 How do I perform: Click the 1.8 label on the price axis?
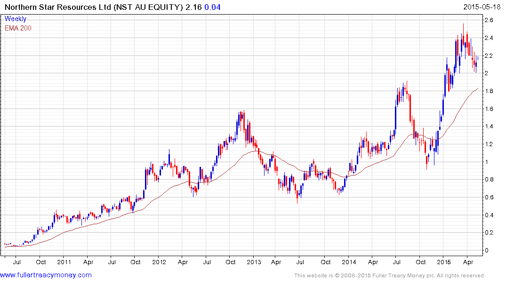pos(489,91)
